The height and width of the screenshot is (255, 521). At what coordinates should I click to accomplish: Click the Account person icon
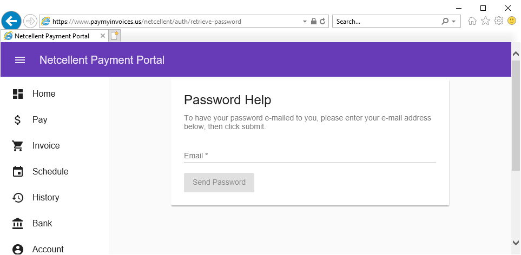(x=18, y=249)
